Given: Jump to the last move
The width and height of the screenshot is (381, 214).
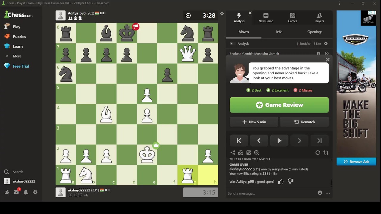Looking at the screenshot, I should (320, 141).
